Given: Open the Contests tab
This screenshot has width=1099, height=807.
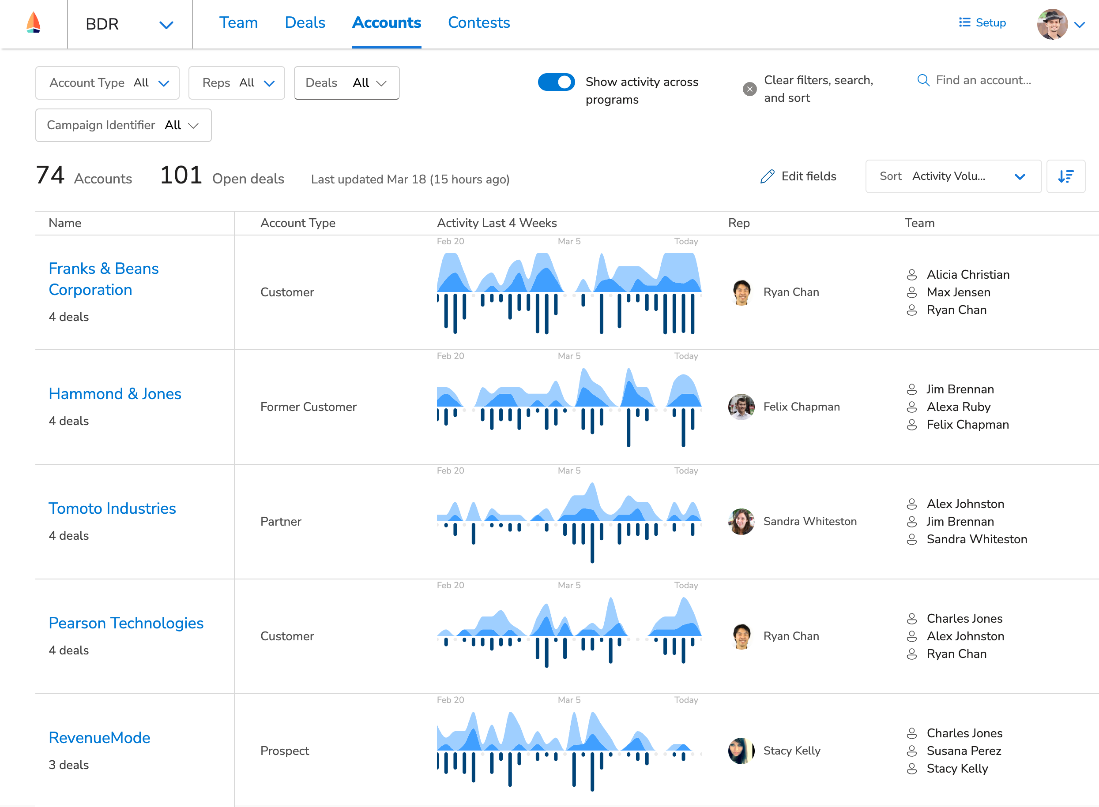Looking at the screenshot, I should tap(479, 22).
